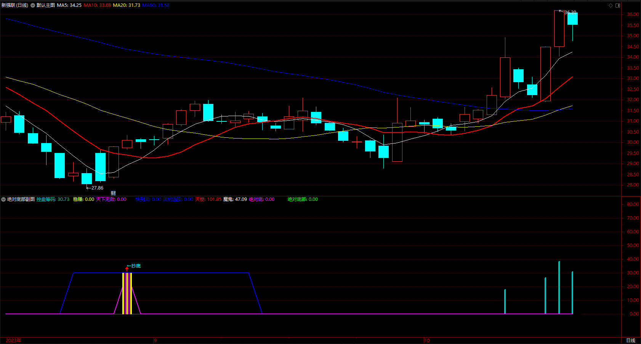Click the month 9 marker on time axis
Screen dimensions: 641x344
155,341
